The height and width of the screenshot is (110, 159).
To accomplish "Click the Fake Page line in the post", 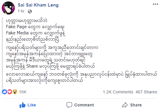I will 35,27.
